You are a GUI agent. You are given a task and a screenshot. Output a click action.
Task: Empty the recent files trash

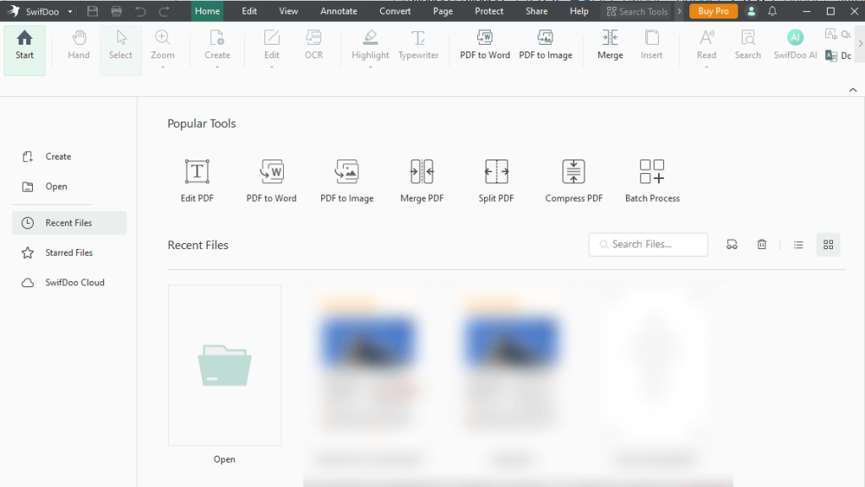point(761,244)
